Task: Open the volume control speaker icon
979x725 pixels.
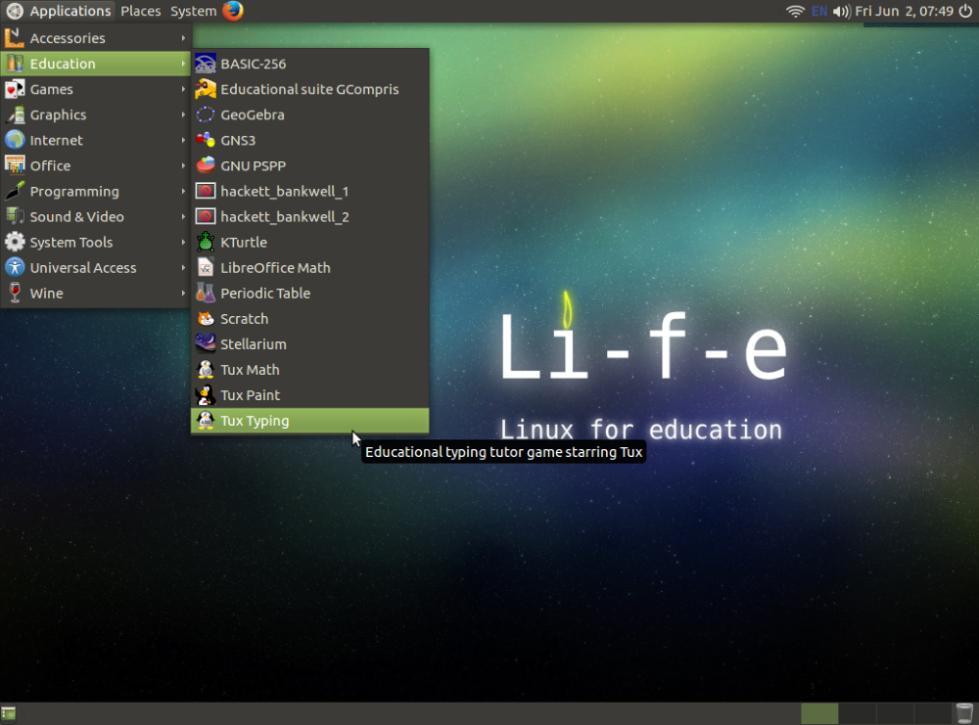Action: click(x=841, y=11)
